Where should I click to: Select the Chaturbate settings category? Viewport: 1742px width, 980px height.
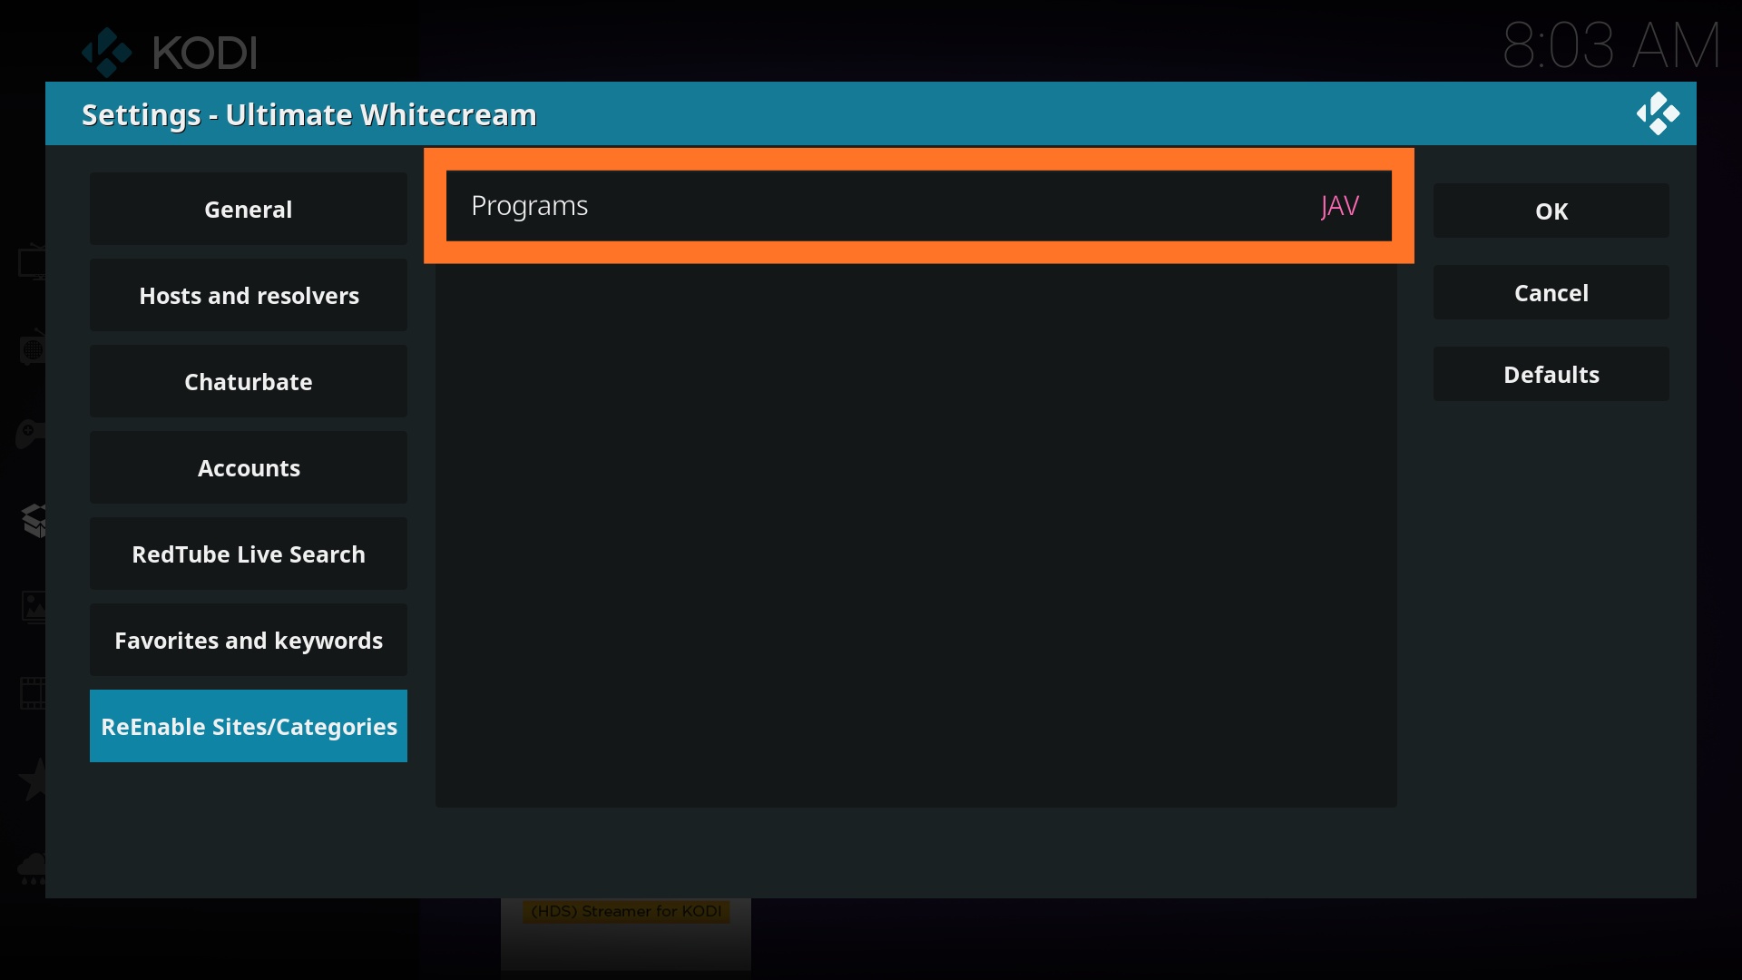pos(248,381)
